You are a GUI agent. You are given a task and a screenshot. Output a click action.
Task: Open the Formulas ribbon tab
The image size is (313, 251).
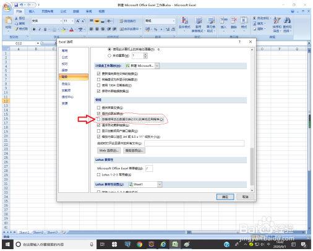click(63, 12)
